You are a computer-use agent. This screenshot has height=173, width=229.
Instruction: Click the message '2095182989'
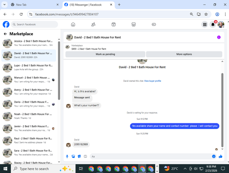click(x=81, y=145)
